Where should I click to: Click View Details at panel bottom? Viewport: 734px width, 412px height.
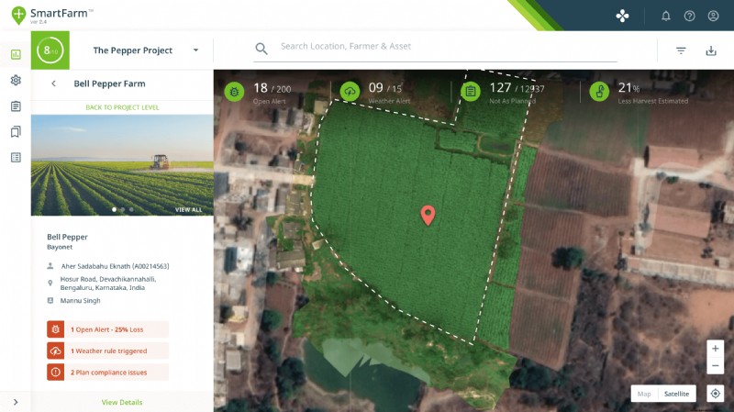[122, 402]
